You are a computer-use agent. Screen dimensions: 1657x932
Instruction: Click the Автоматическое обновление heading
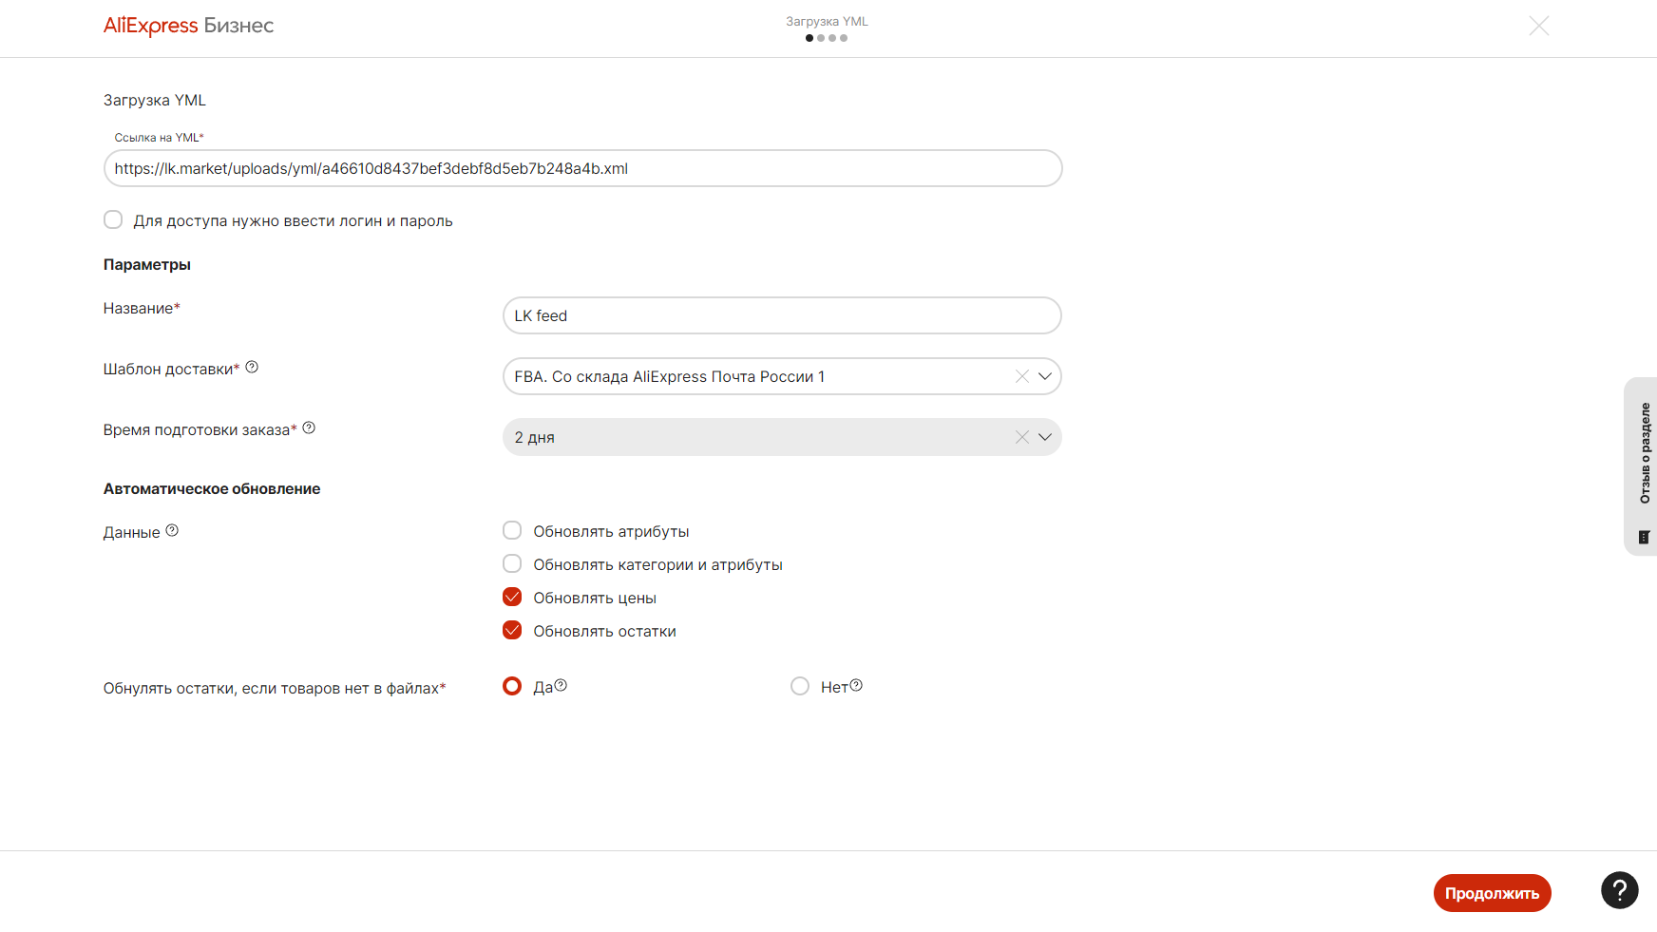[212, 488]
